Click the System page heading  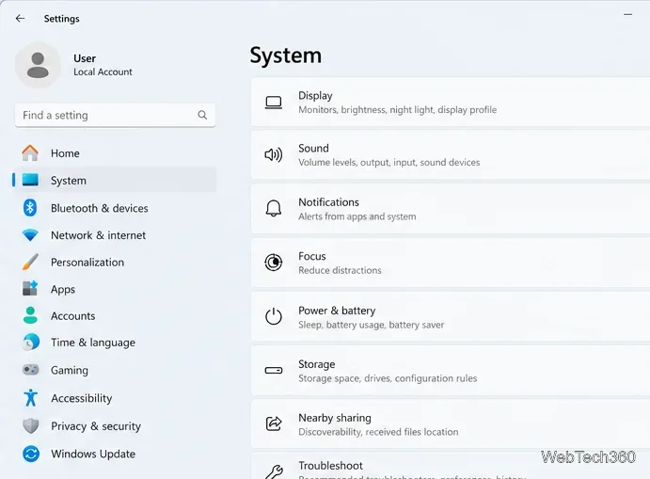pos(286,56)
